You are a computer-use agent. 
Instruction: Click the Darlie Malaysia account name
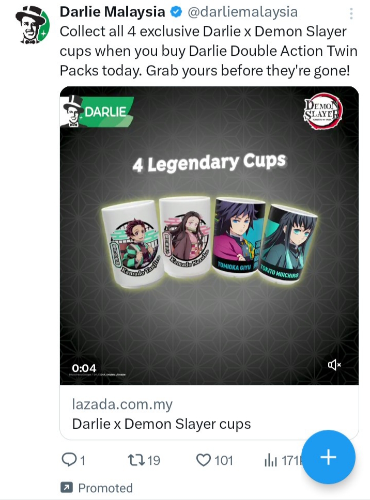[x=112, y=12]
